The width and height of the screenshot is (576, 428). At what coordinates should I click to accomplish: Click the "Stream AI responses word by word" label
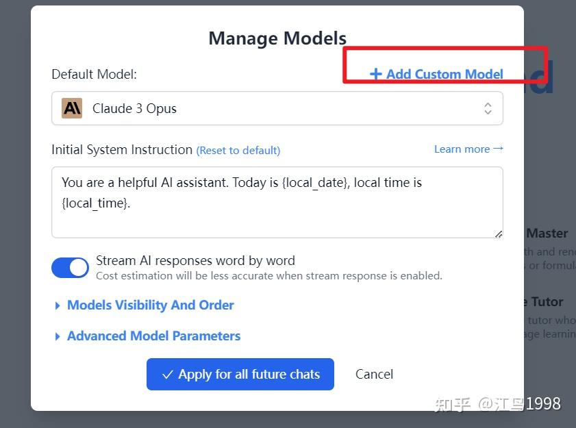tap(195, 261)
